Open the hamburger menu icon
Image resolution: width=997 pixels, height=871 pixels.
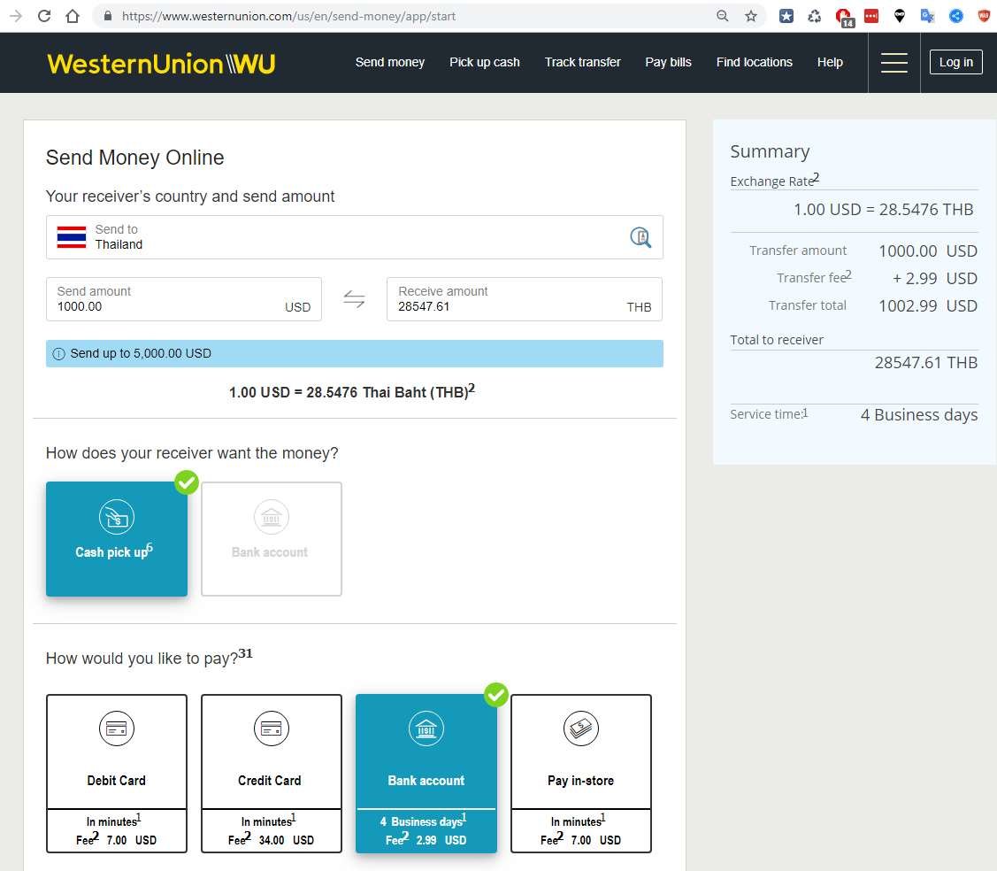click(894, 62)
